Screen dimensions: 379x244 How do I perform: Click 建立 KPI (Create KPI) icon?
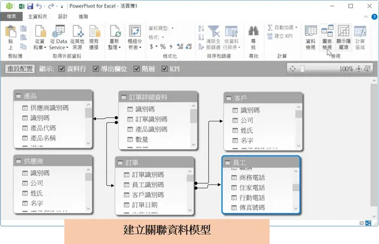click(280, 36)
